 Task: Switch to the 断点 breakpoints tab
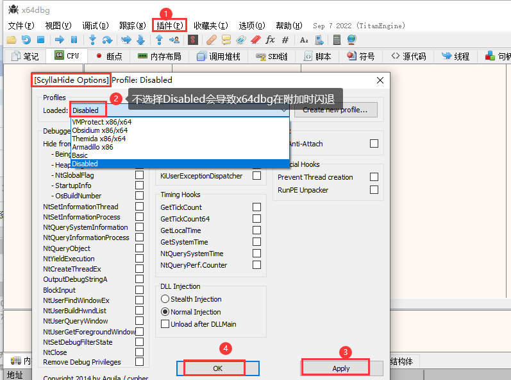pos(109,56)
